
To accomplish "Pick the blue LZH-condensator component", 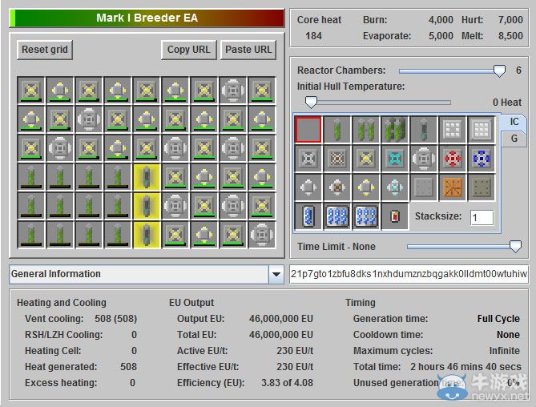I will (482, 158).
